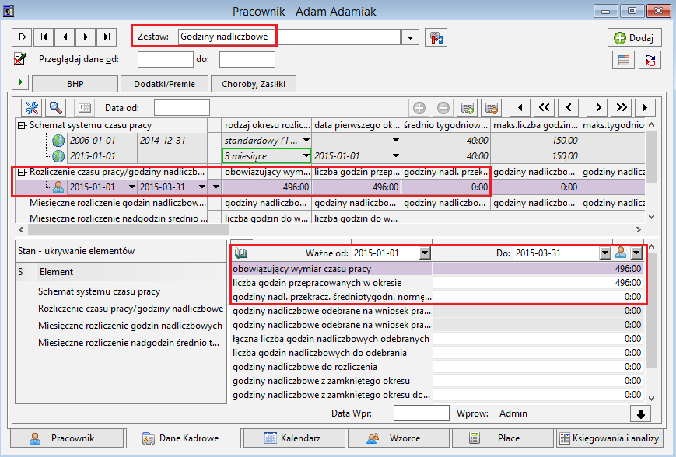Image resolution: width=676 pixels, height=457 pixels.
Task: Click the person icon beside Do date
Action: point(621,253)
